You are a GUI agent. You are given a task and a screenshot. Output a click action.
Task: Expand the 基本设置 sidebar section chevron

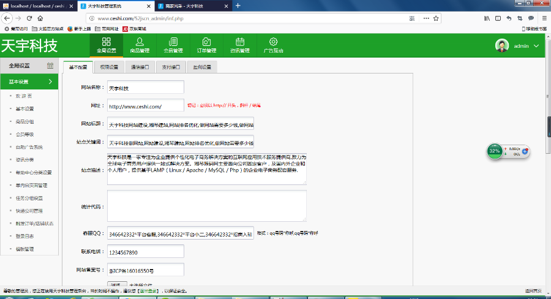point(50,81)
